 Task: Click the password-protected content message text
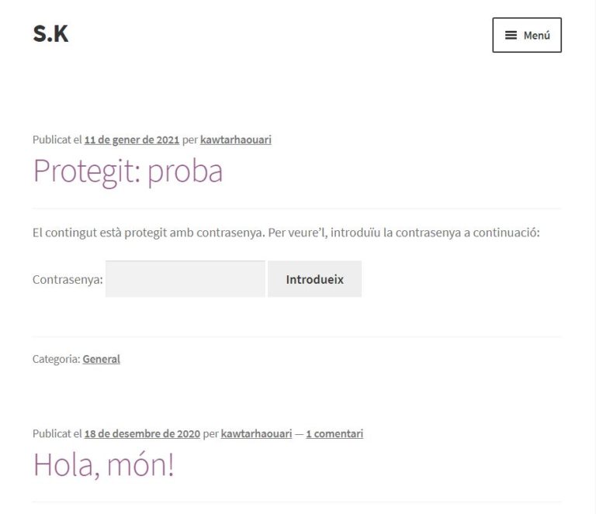coord(286,233)
